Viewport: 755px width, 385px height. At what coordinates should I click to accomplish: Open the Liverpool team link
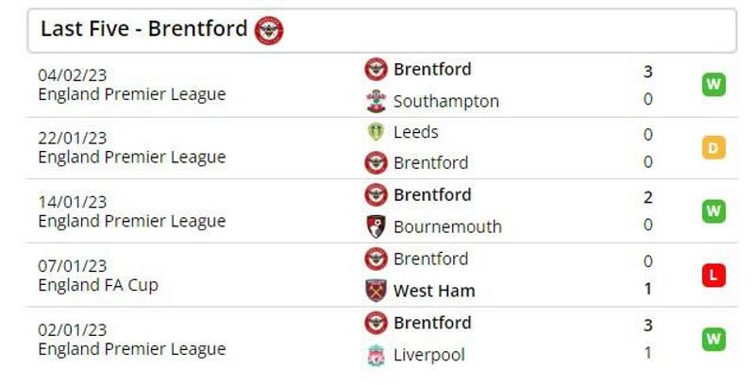pos(429,355)
